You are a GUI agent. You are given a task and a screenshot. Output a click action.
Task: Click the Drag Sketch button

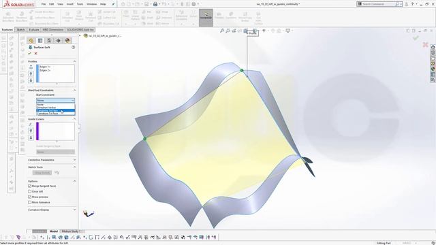tap(42, 173)
